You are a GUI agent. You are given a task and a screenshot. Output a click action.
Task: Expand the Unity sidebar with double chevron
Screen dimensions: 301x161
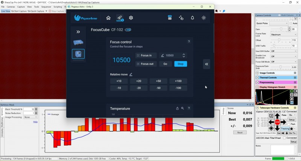pyautogui.click(x=78, y=32)
